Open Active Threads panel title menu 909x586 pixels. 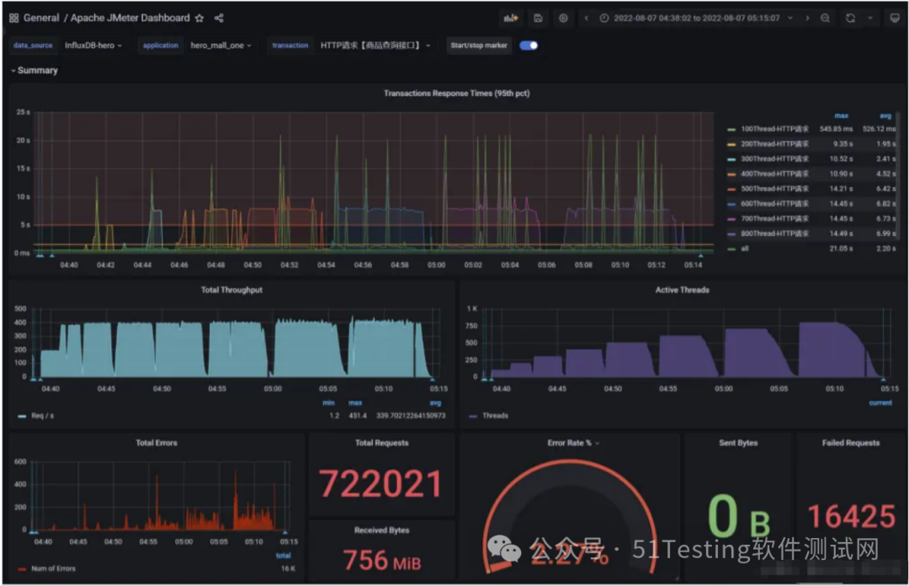(683, 290)
